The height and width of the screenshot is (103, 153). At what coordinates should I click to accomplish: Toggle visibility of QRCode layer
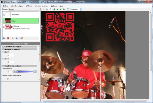point(4,27)
